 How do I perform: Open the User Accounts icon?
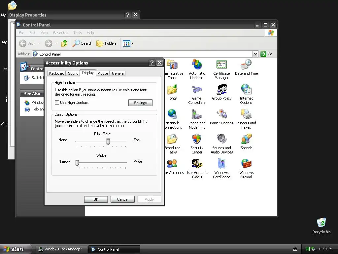(x=174, y=167)
